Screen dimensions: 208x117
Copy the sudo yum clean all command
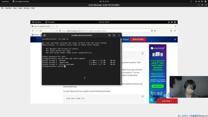pyautogui.click(x=142, y=97)
